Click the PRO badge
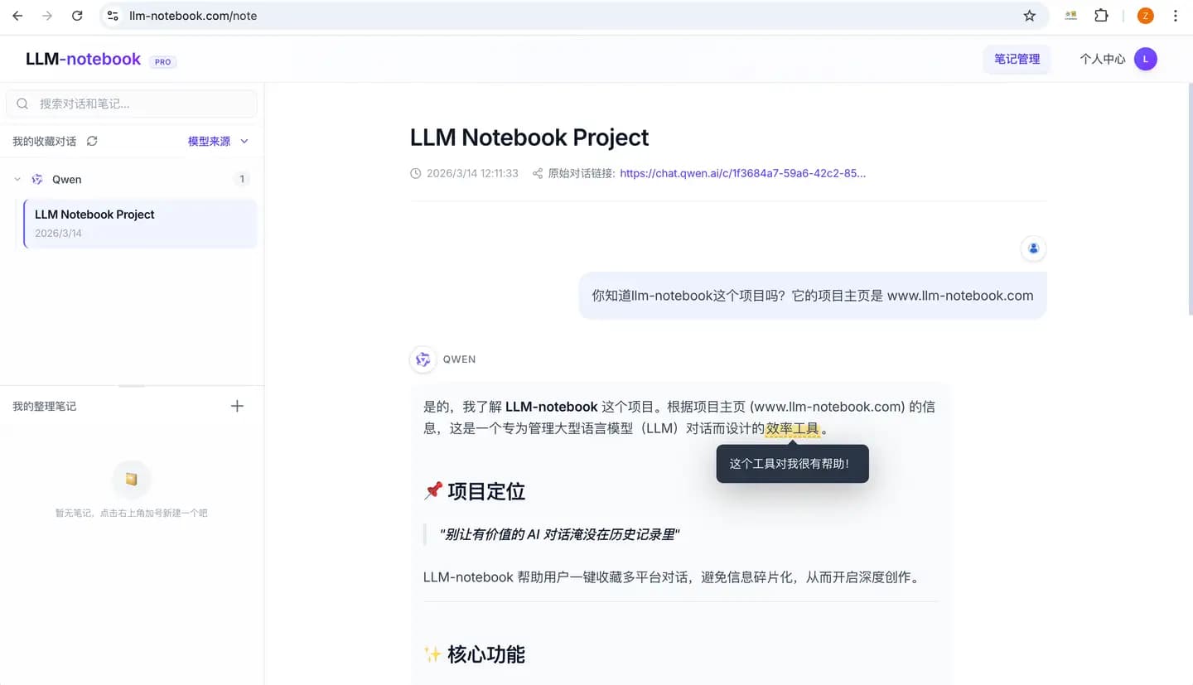Image resolution: width=1193 pixels, height=685 pixels. (163, 61)
